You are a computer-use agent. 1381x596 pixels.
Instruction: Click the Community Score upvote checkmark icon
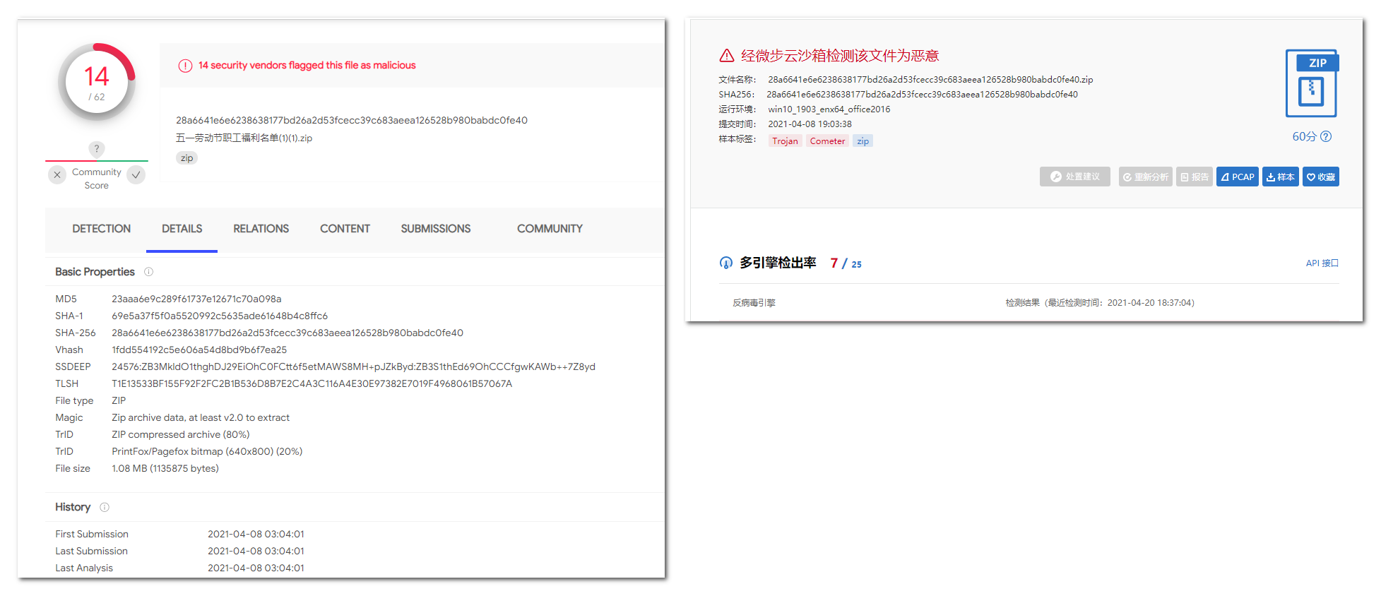pos(136,174)
